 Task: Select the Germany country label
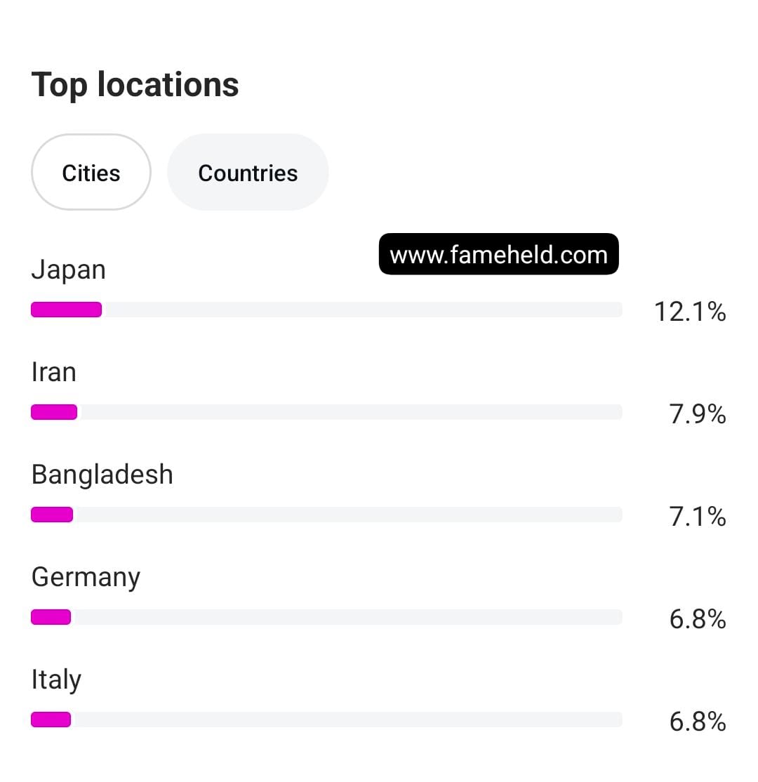coord(86,577)
